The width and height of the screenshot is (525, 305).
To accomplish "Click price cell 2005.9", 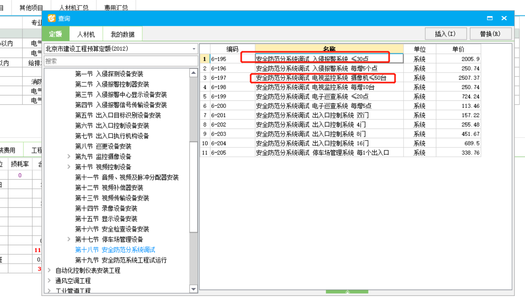I will point(458,59).
